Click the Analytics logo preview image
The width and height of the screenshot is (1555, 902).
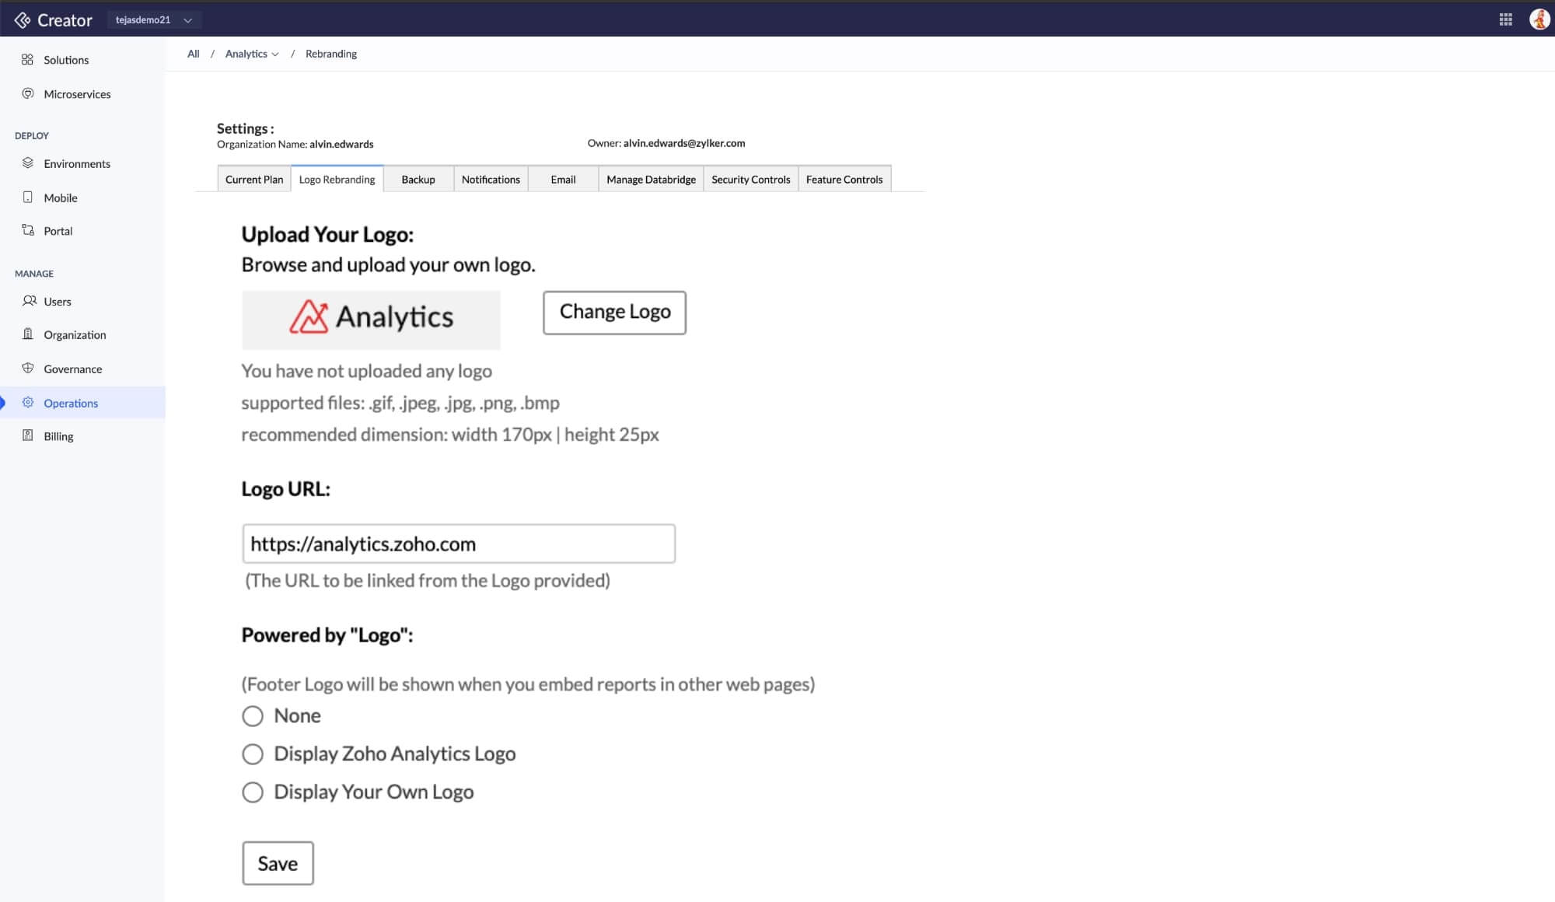[x=371, y=319]
